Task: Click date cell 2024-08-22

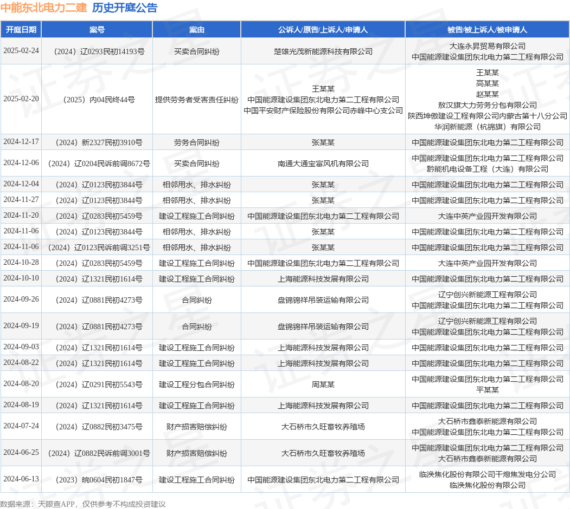Action: 21,362
